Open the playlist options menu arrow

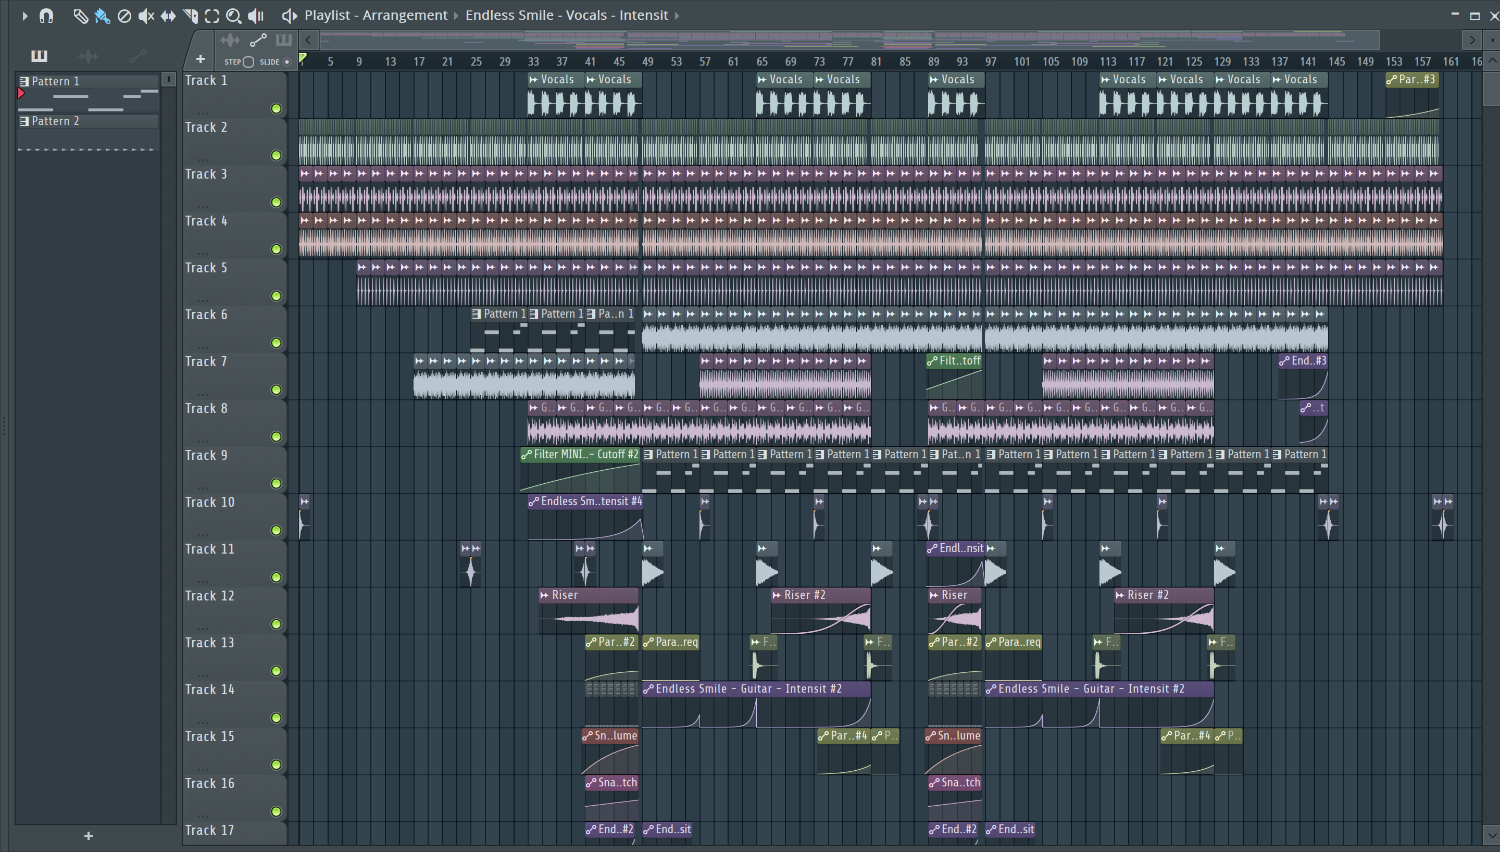click(24, 16)
